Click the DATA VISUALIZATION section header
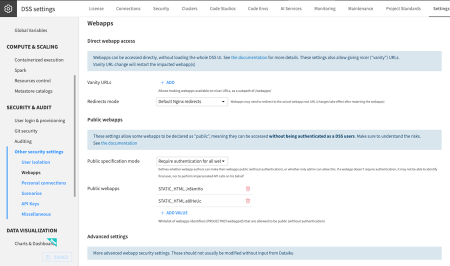This screenshot has height=266, width=450. pos(32,230)
